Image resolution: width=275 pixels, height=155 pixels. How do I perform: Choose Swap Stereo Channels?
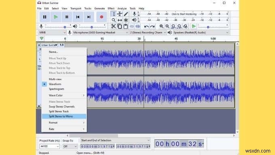(x=64, y=106)
